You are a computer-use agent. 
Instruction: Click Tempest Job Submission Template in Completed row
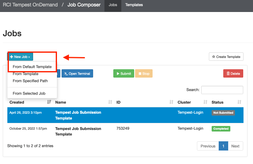click(78, 132)
